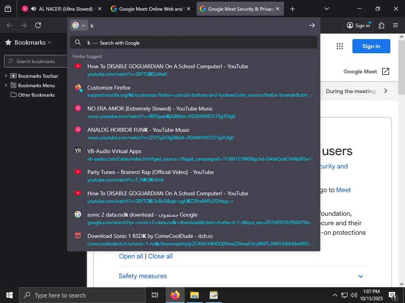Open first 'How To DISABLE GOGUARDIAN' YouTube suggestion
The width and height of the screenshot is (405, 303).
click(x=194, y=70)
